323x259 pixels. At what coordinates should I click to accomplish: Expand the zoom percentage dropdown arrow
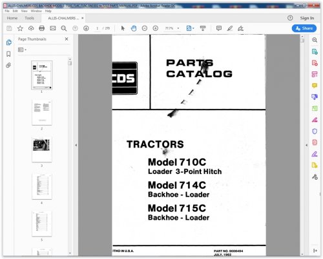178,28
